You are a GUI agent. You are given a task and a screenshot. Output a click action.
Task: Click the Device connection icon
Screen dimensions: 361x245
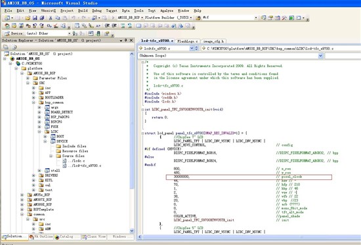click(x=7, y=33)
